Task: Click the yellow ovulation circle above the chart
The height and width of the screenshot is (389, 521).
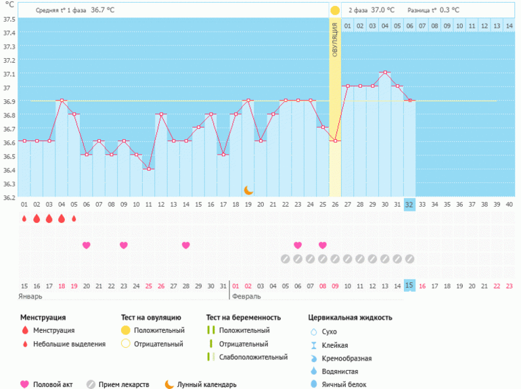Action: tap(335, 11)
